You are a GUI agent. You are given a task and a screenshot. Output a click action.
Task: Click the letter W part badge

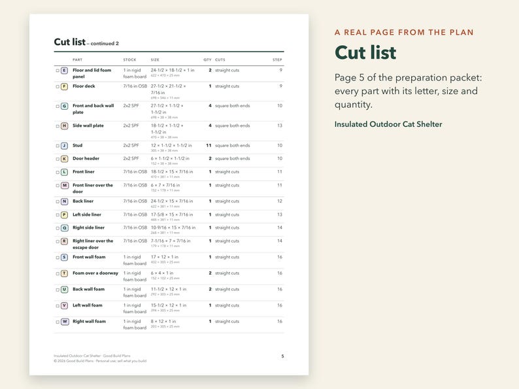(65, 322)
